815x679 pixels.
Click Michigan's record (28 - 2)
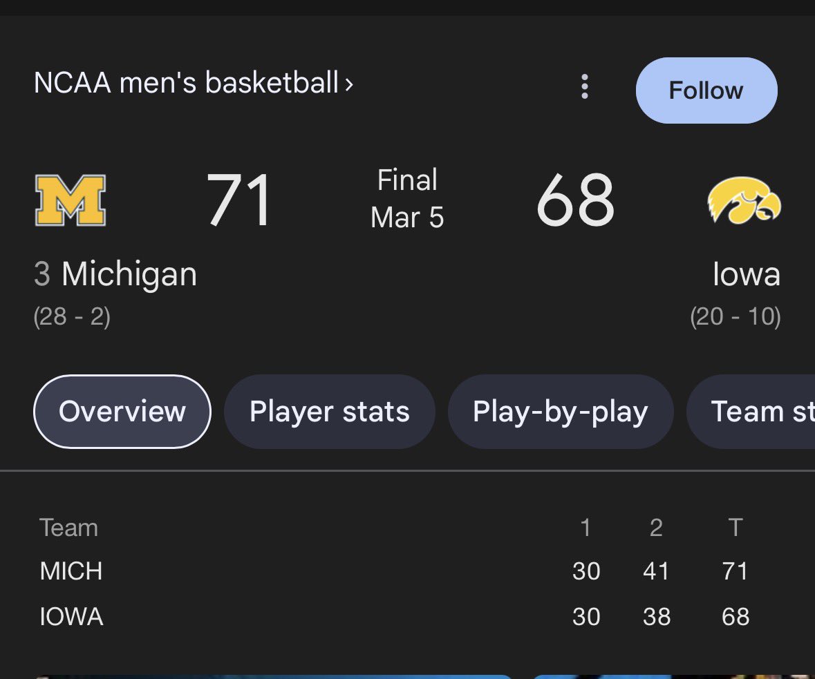pos(72,316)
